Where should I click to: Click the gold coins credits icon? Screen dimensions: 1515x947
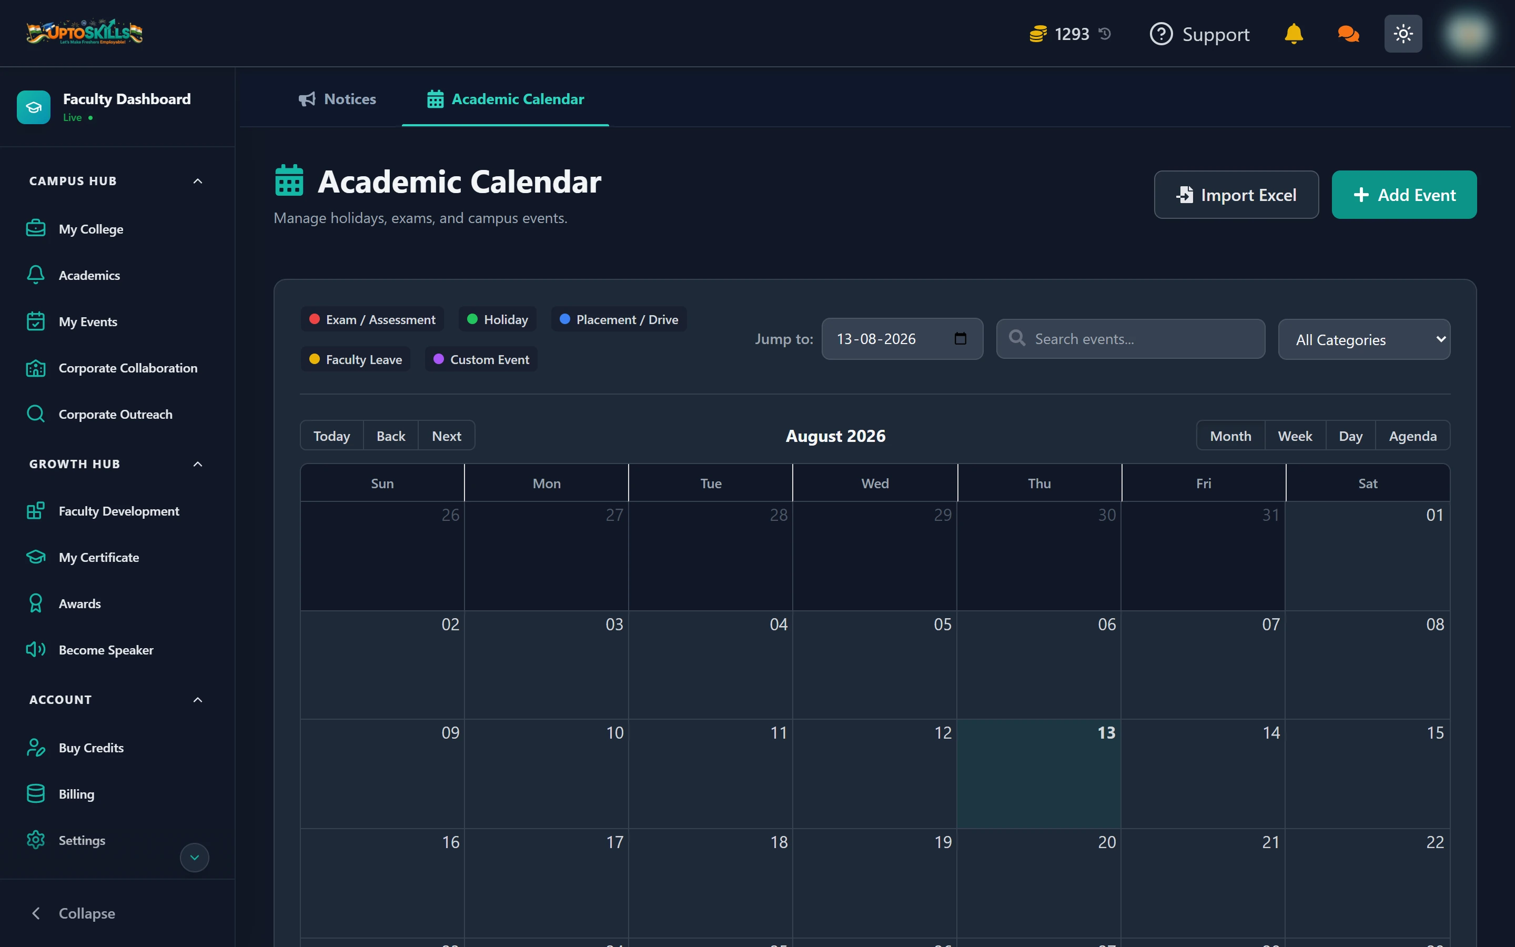pos(1038,34)
